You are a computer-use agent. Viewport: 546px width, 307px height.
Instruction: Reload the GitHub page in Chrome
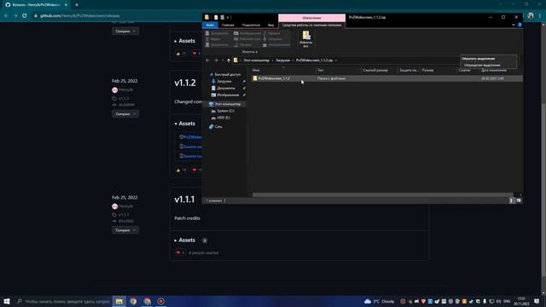point(25,15)
